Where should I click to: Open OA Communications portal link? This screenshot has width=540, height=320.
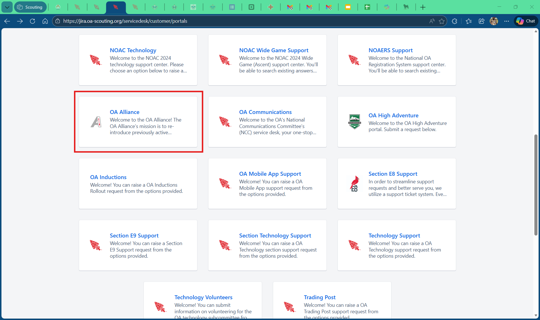(x=265, y=112)
